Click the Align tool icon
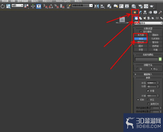The height and width of the screenshot is (132, 163). (x=102, y=6)
